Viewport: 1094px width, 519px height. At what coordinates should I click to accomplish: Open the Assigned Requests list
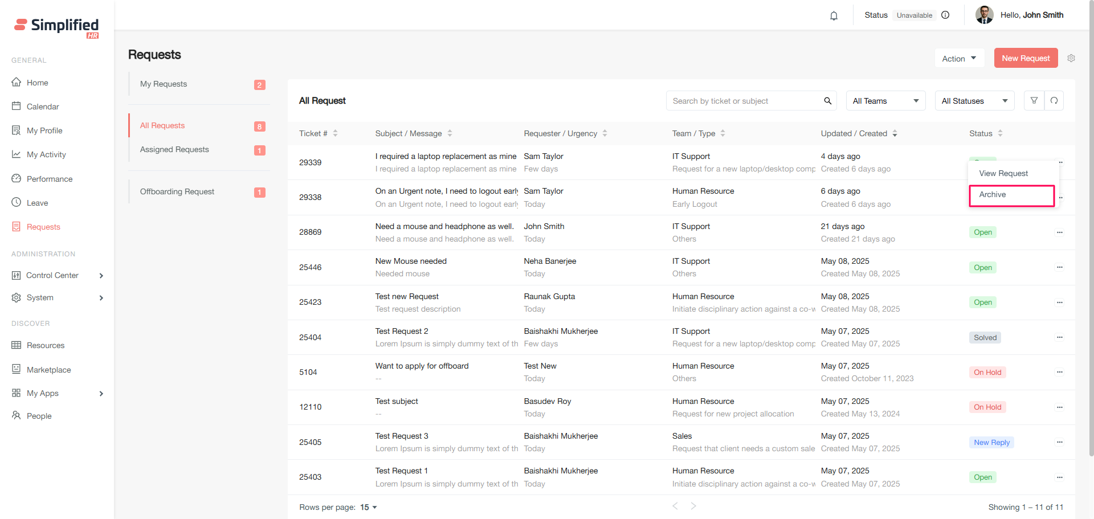[174, 149]
